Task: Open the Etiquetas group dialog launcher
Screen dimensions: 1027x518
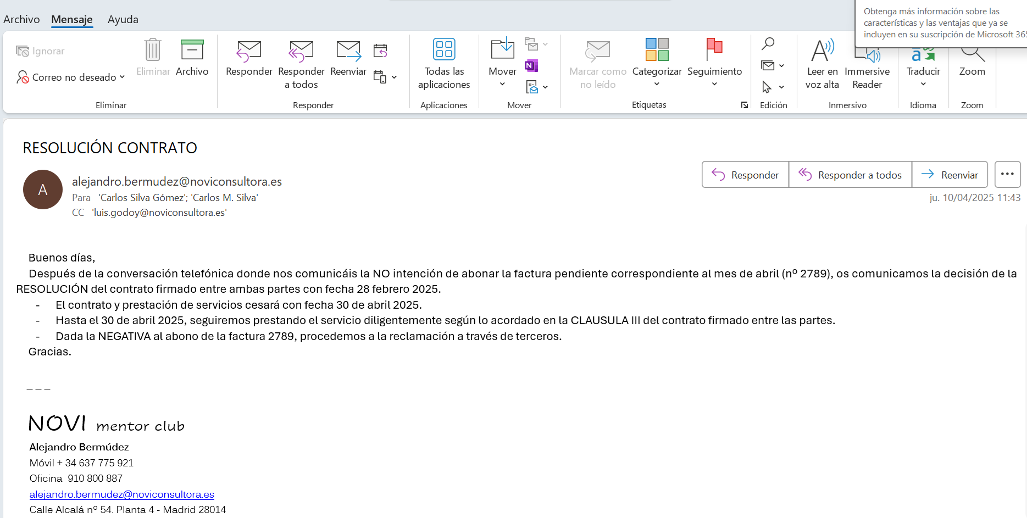Action: [x=745, y=105]
